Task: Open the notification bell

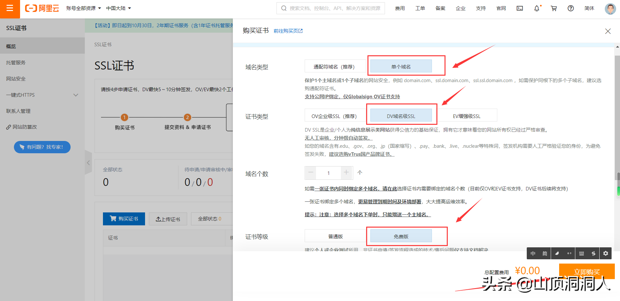Action: pos(536,8)
